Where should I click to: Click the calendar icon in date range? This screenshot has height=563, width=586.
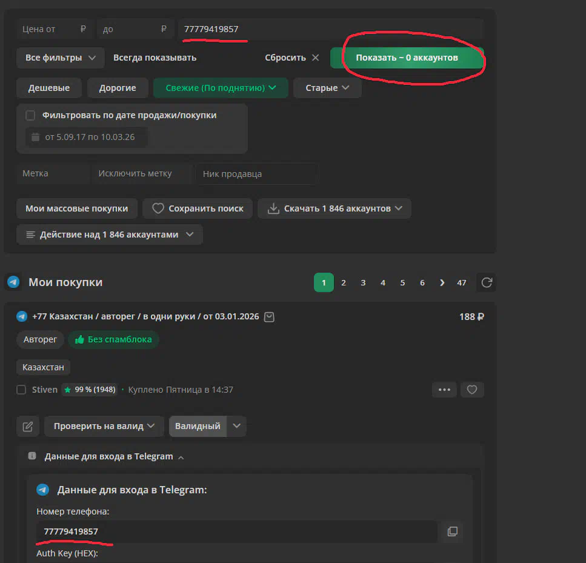coord(35,137)
